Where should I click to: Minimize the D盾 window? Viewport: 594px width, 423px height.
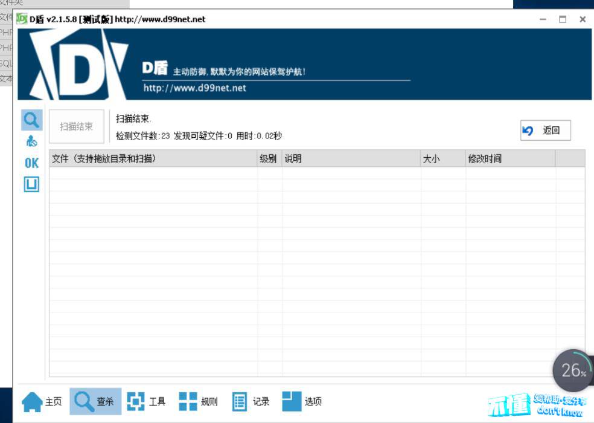coord(543,19)
